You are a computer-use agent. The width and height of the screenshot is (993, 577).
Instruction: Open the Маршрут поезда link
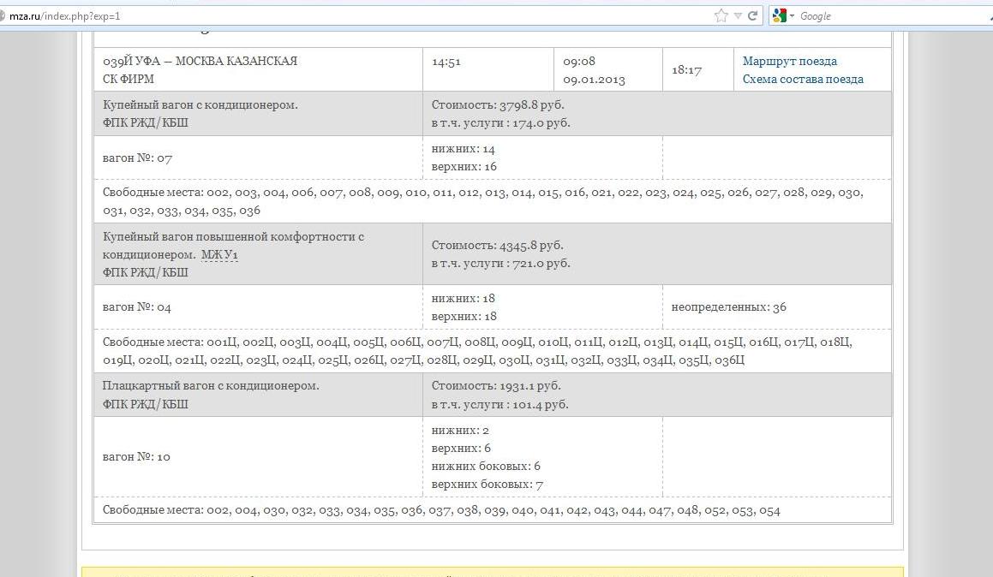pos(789,61)
